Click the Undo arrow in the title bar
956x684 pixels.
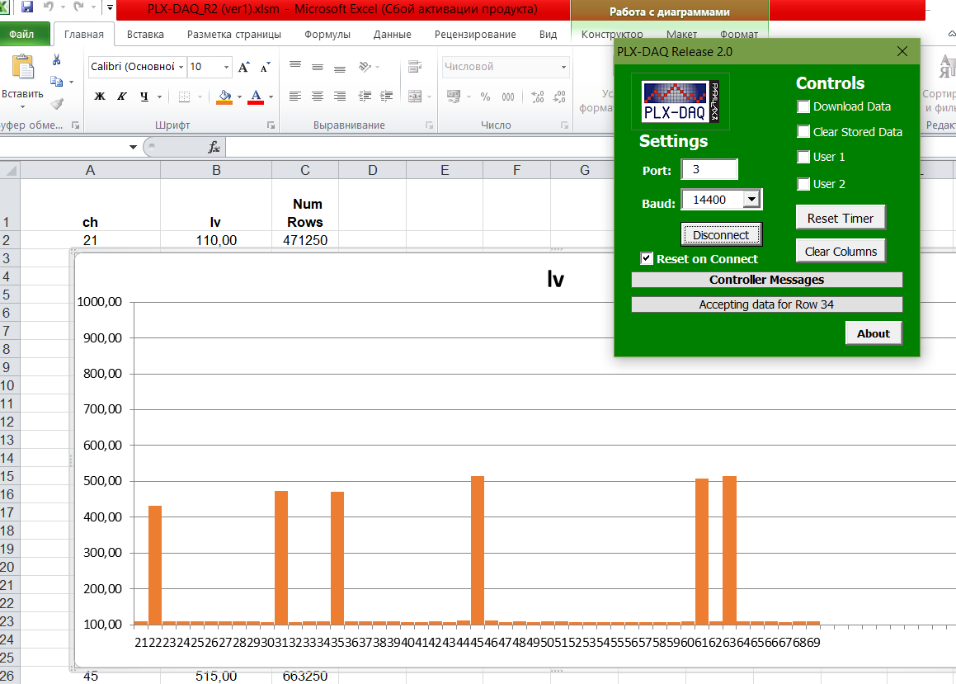pyautogui.click(x=48, y=7)
